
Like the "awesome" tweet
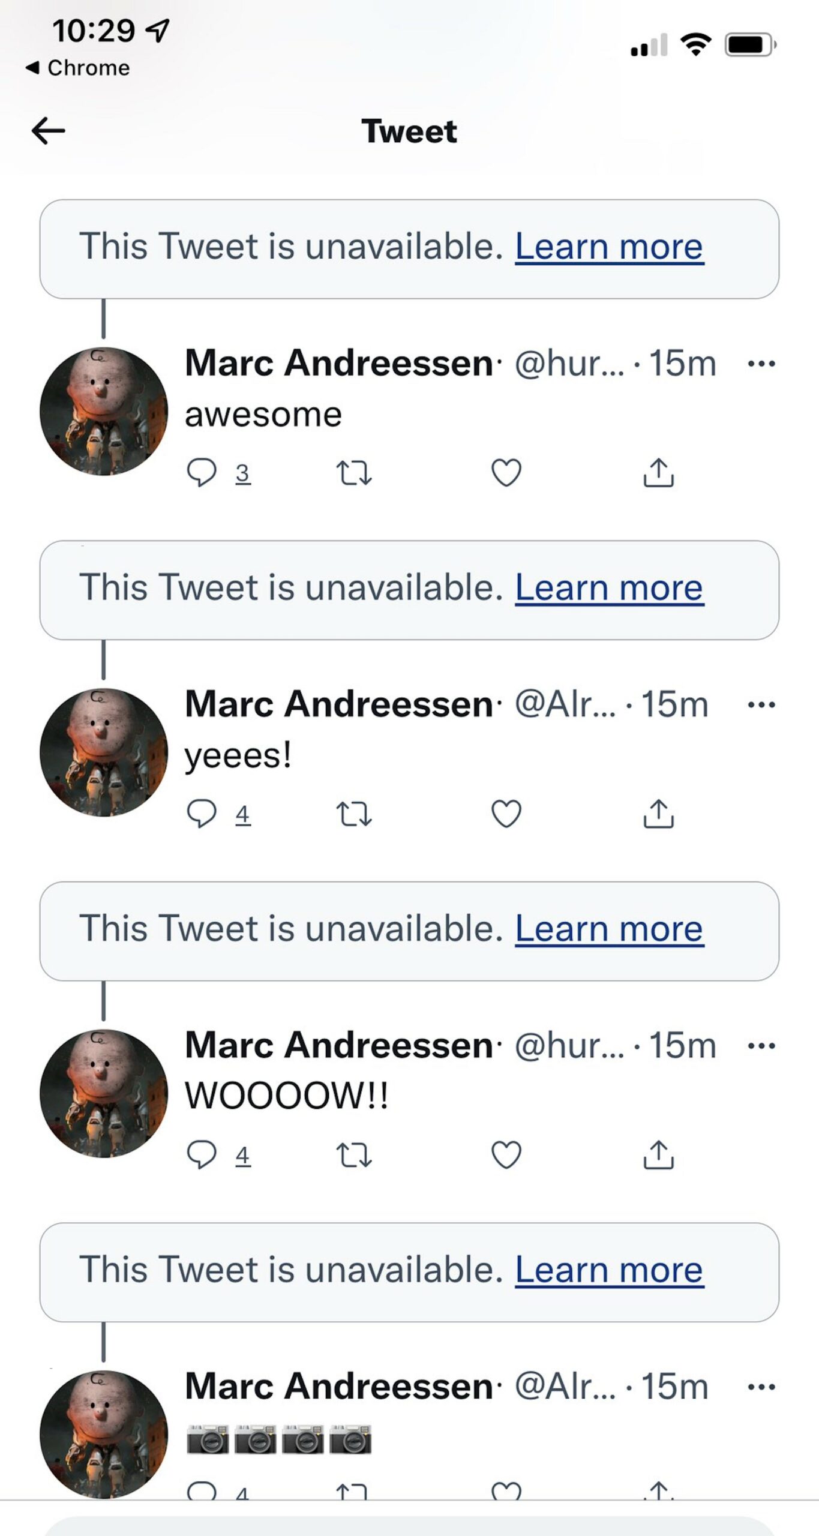pos(506,473)
